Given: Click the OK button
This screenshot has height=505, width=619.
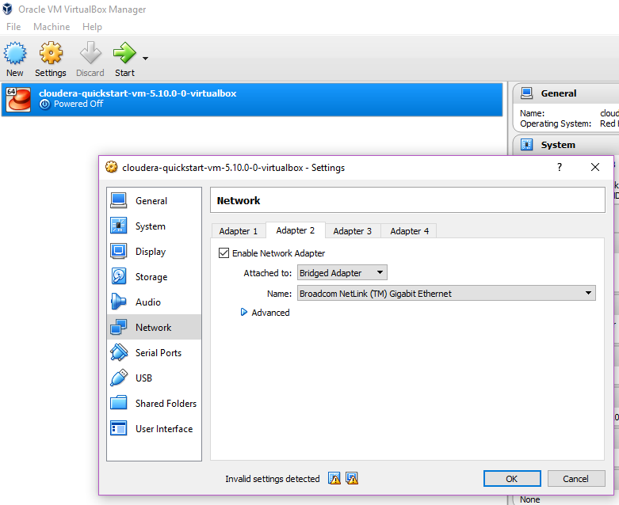Looking at the screenshot, I should click(x=511, y=479).
